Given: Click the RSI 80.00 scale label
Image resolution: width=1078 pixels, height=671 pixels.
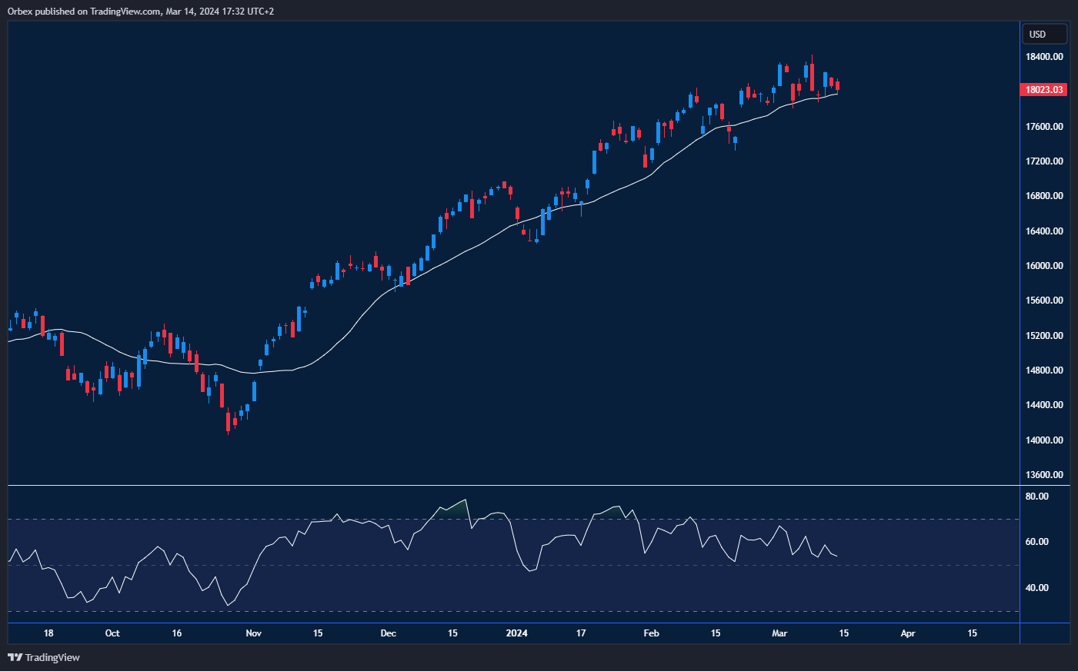Looking at the screenshot, I should (1036, 497).
